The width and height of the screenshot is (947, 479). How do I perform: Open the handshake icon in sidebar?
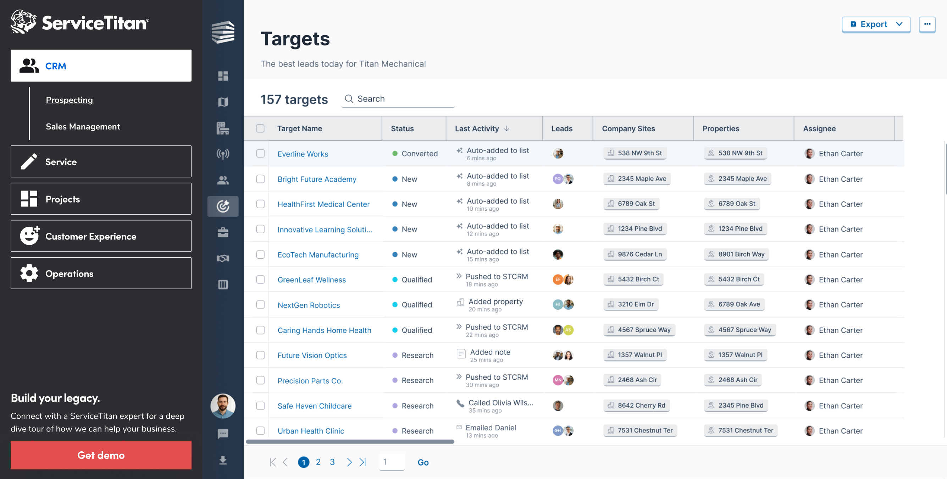[x=223, y=258]
